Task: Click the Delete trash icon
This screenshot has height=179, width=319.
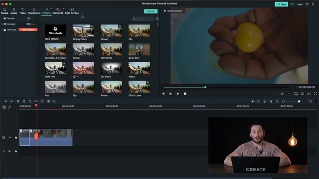Action: [x=18, y=101]
